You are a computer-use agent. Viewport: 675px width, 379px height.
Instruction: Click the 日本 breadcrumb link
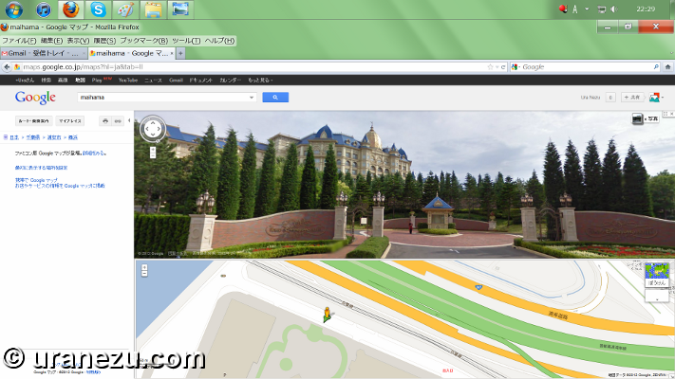[x=14, y=137]
